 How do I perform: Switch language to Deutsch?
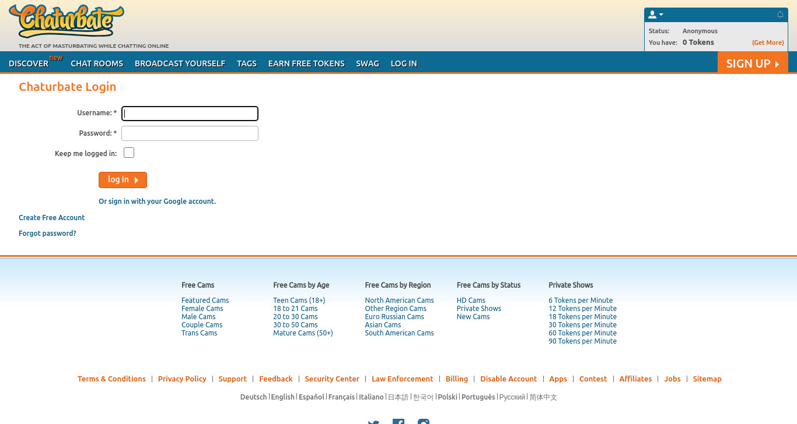pyautogui.click(x=253, y=397)
